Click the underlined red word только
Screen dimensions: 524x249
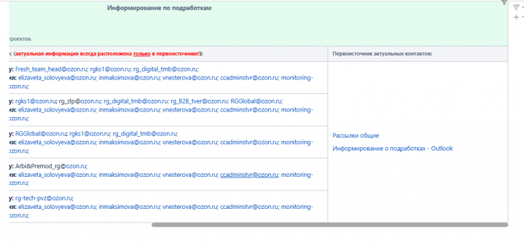[x=142, y=54]
